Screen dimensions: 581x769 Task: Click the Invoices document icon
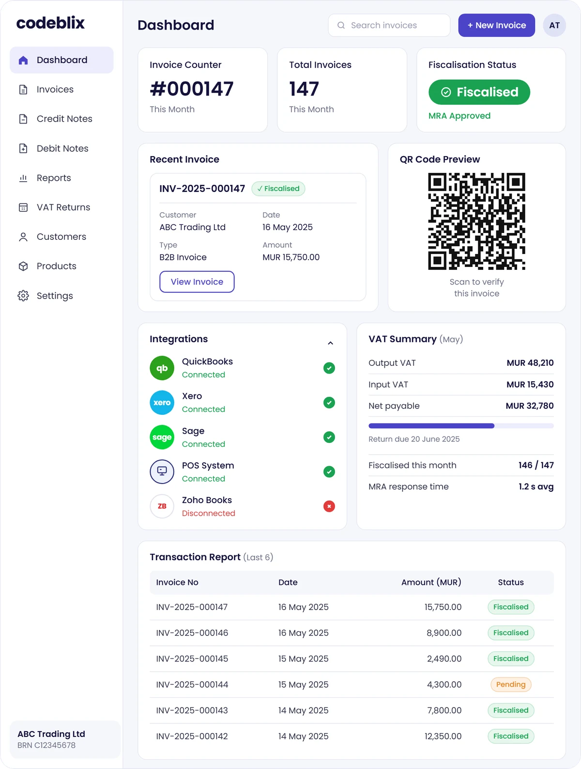click(x=23, y=90)
